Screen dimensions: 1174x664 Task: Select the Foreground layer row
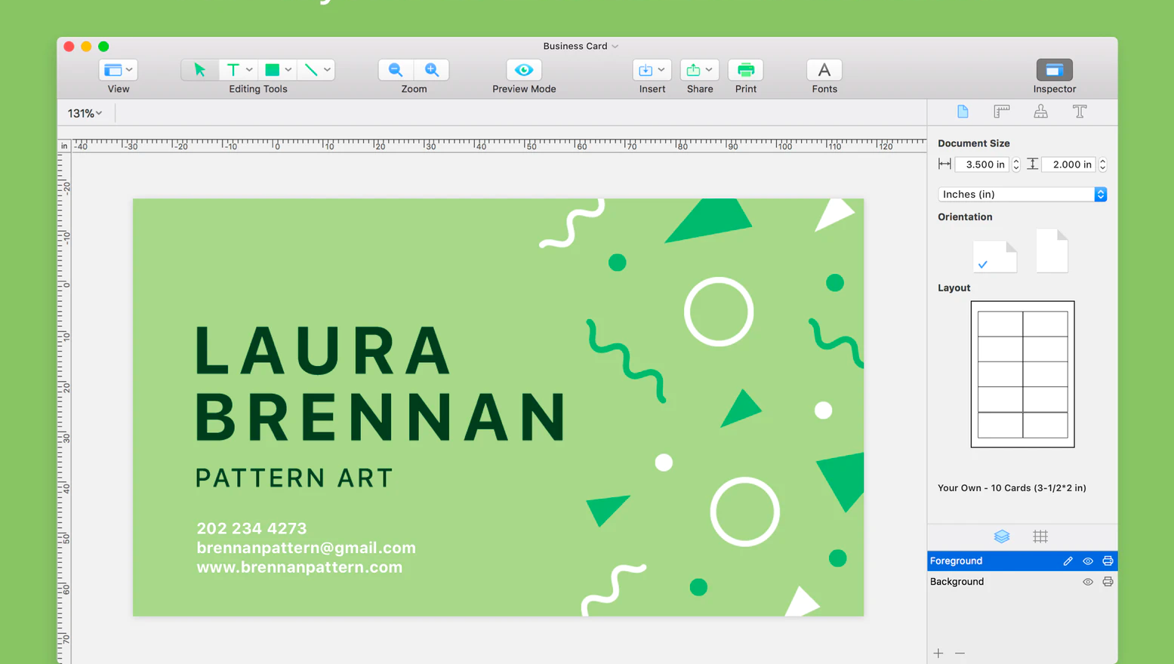click(1022, 561)
